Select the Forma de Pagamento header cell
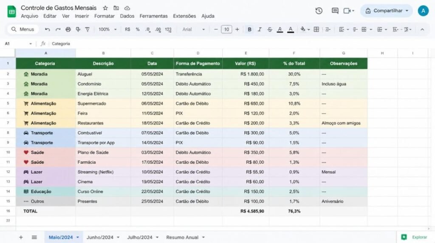Screen dimensions: 435x243 [198, 64]
